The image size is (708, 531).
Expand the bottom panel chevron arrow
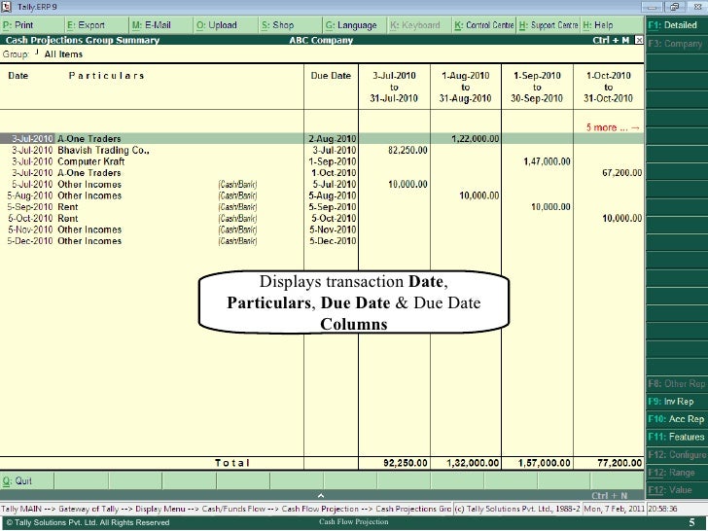(321, 495)
